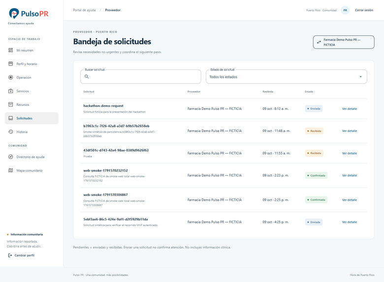Open Ver detalle for web-smoke-1791570232152
The width and height of the screenshot is (384, 282).
coord(349,175)
